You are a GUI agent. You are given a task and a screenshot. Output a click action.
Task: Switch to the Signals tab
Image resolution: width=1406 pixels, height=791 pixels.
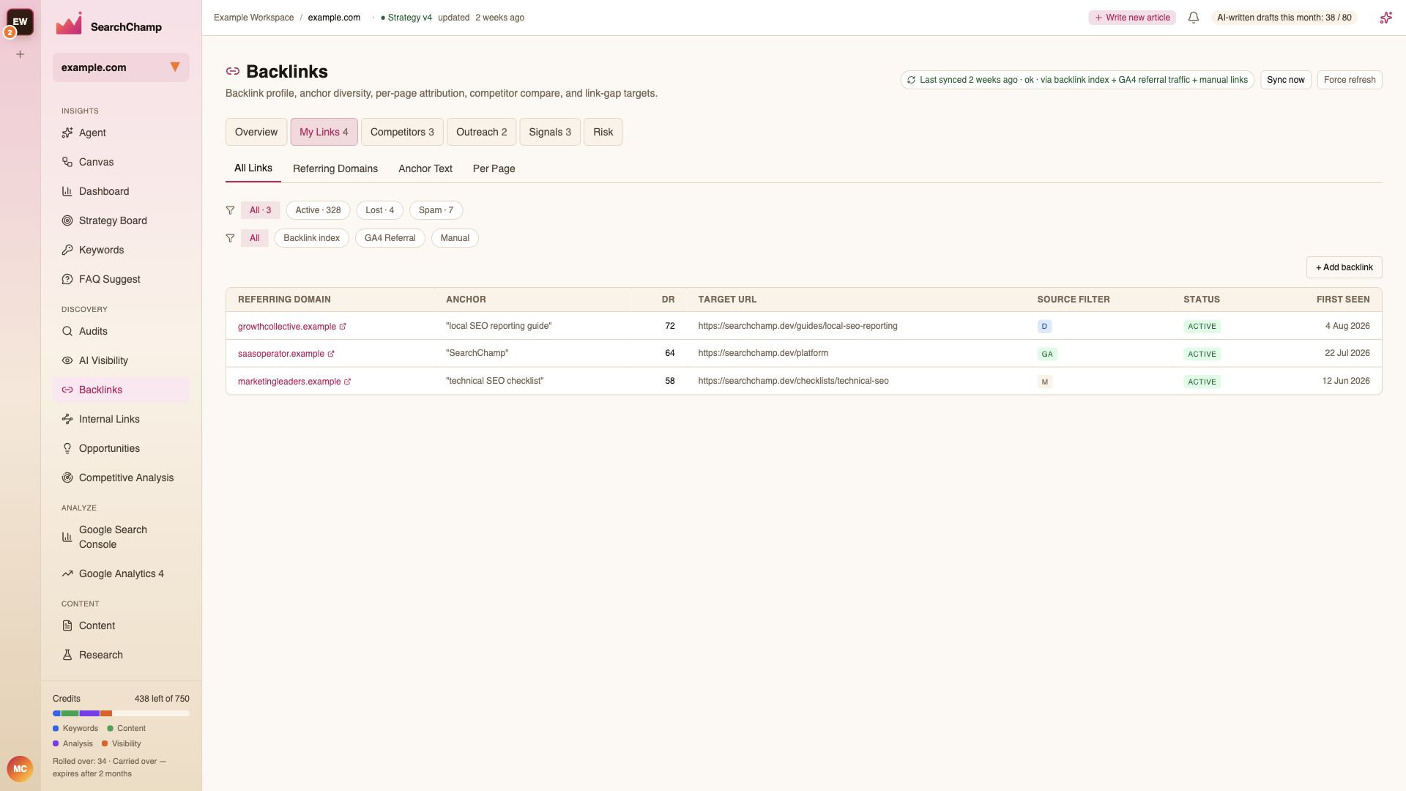pyautogui.click(x=550, y=132)
